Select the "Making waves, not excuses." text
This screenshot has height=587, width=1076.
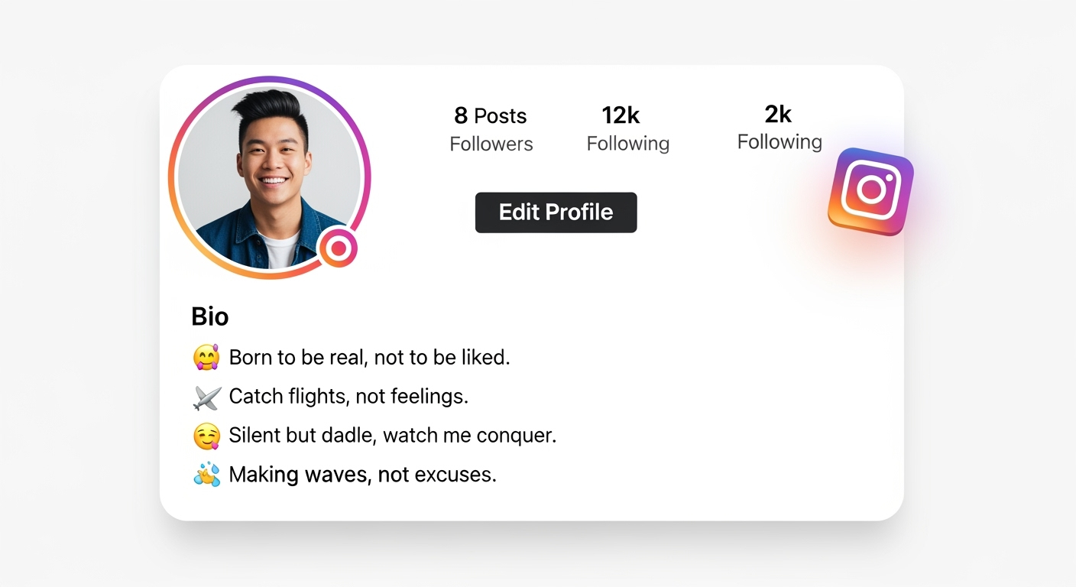[x=362, y=475]
